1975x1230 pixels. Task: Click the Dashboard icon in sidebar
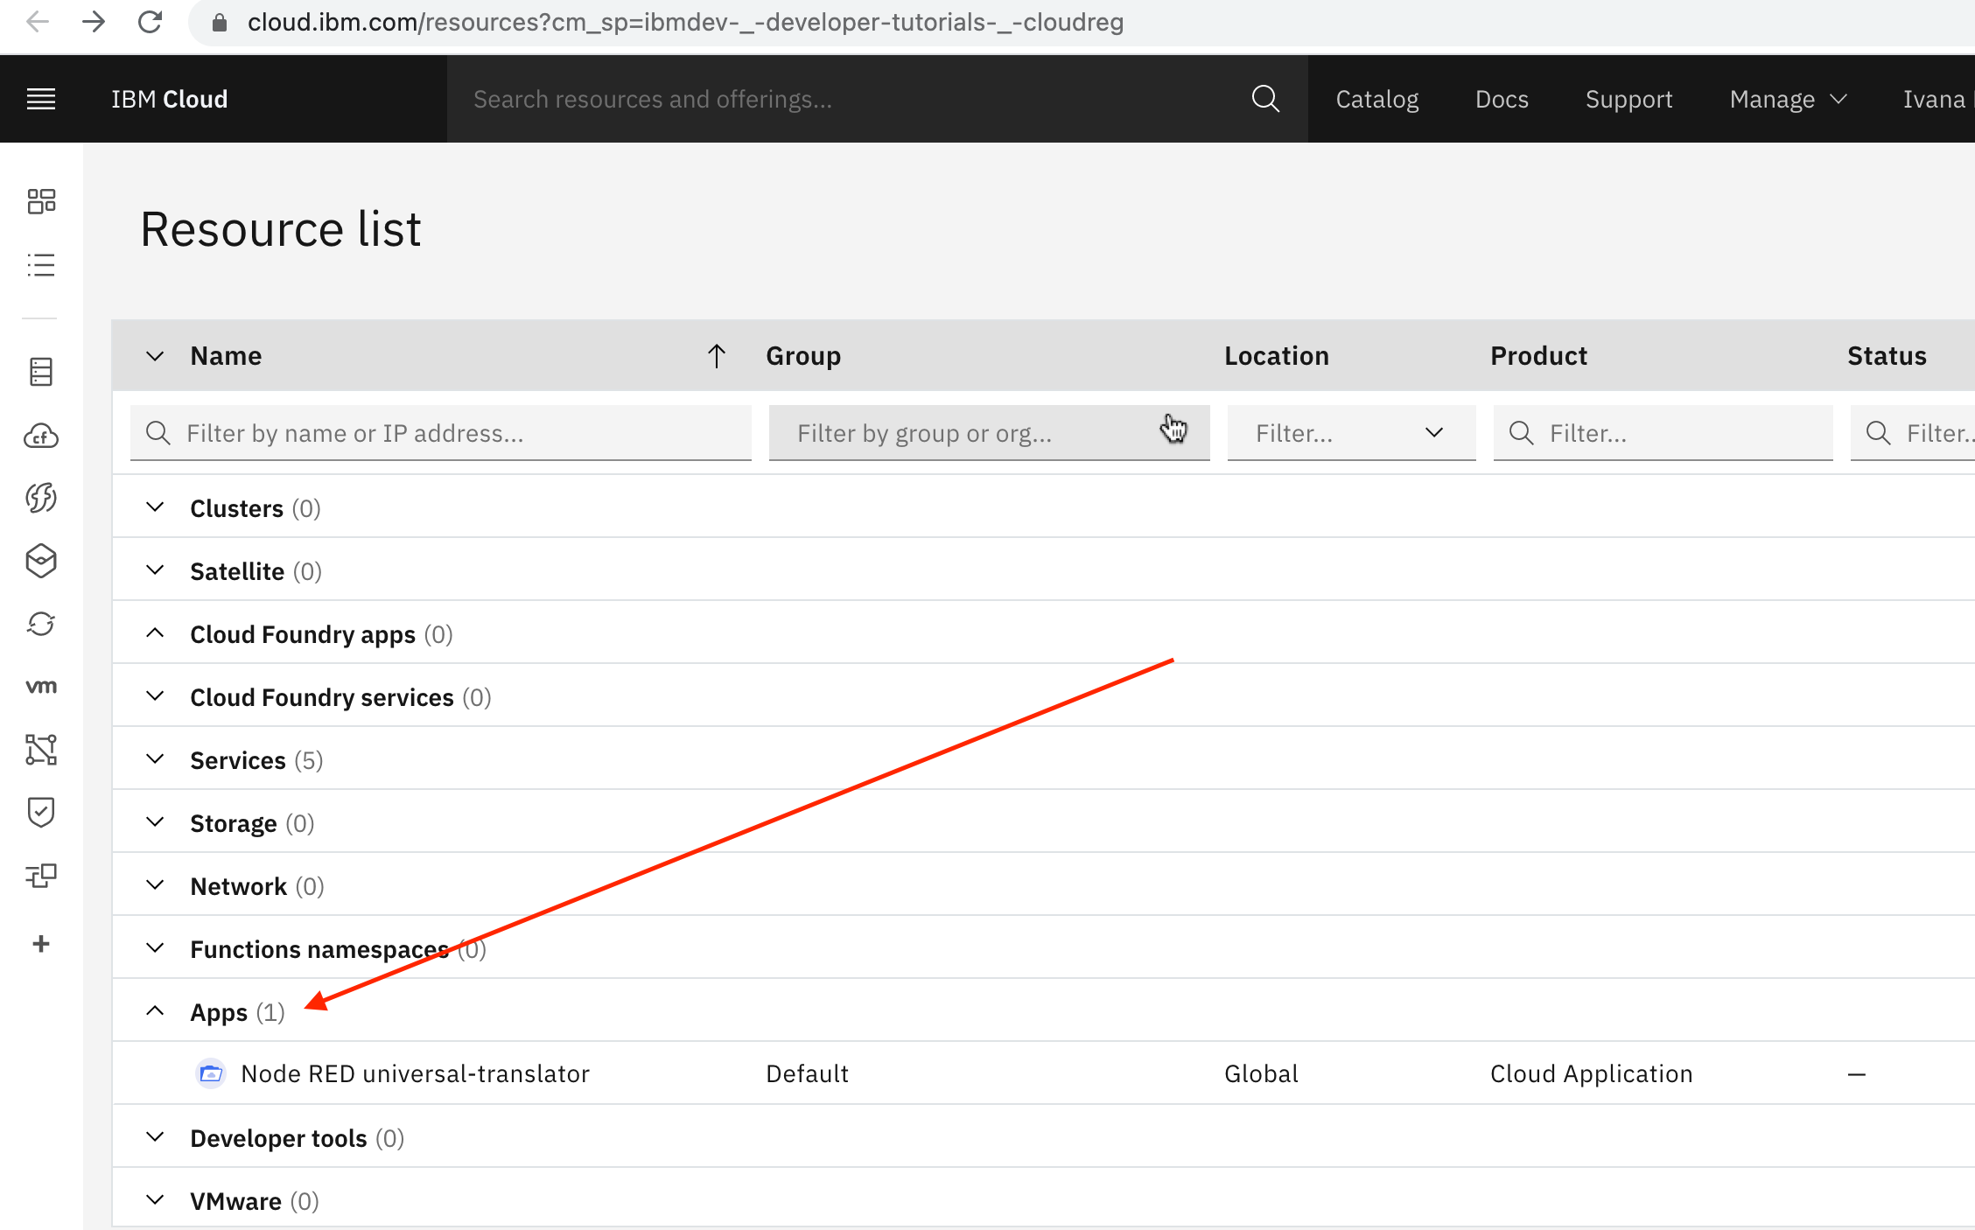41,201
